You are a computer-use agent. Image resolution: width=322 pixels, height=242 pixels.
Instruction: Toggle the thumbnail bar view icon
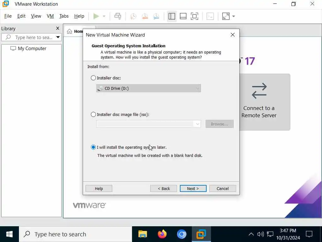(183, 16)
